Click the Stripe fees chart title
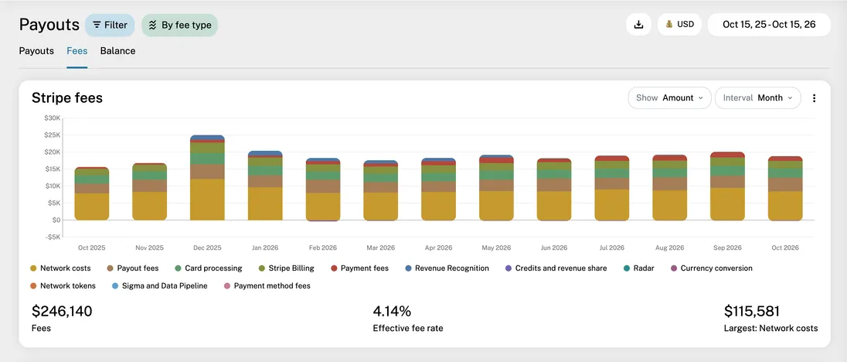 [x=67, y=97]
